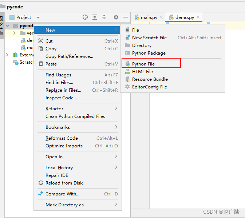Select Reformat Code menu entry
Image resolution: width=245 pixels, height=218 pixels.
point(78,138)
